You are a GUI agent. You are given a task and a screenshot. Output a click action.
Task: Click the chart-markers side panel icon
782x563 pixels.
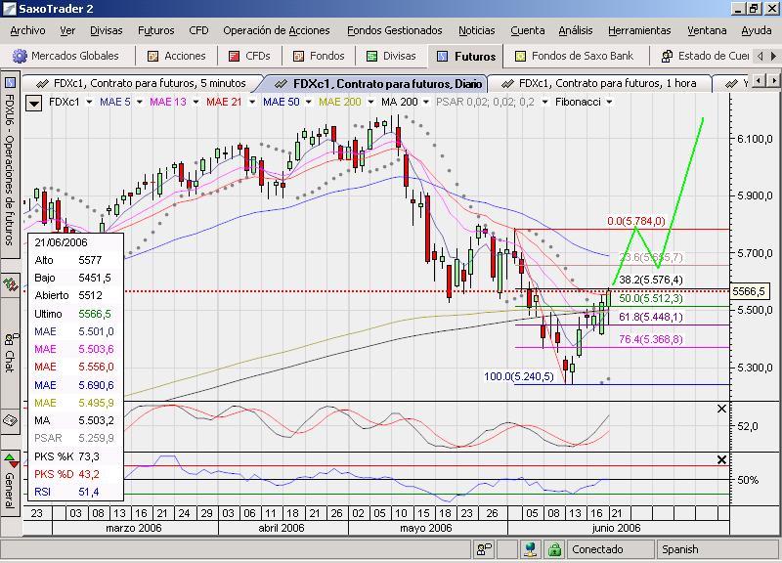tap(10, 285)
